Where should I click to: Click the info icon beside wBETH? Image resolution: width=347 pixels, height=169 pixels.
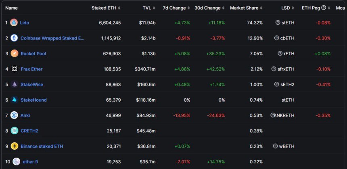coord(275,146)
